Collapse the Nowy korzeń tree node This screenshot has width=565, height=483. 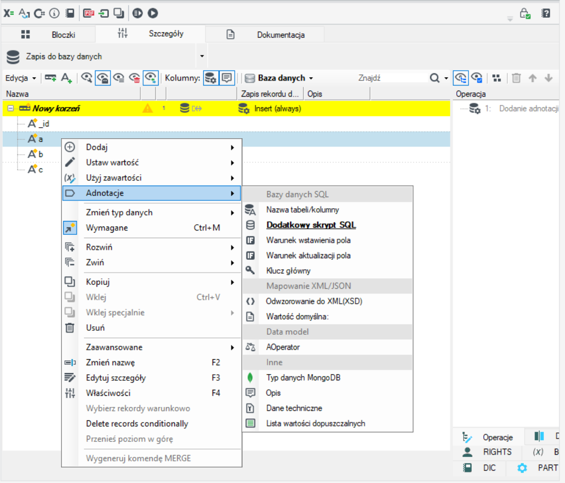11,108
